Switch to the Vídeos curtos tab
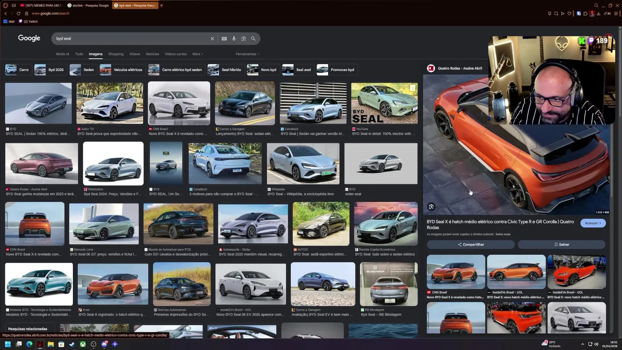This screenshot has width=622, height=350. pyautogui.click(x=175, y=54)
